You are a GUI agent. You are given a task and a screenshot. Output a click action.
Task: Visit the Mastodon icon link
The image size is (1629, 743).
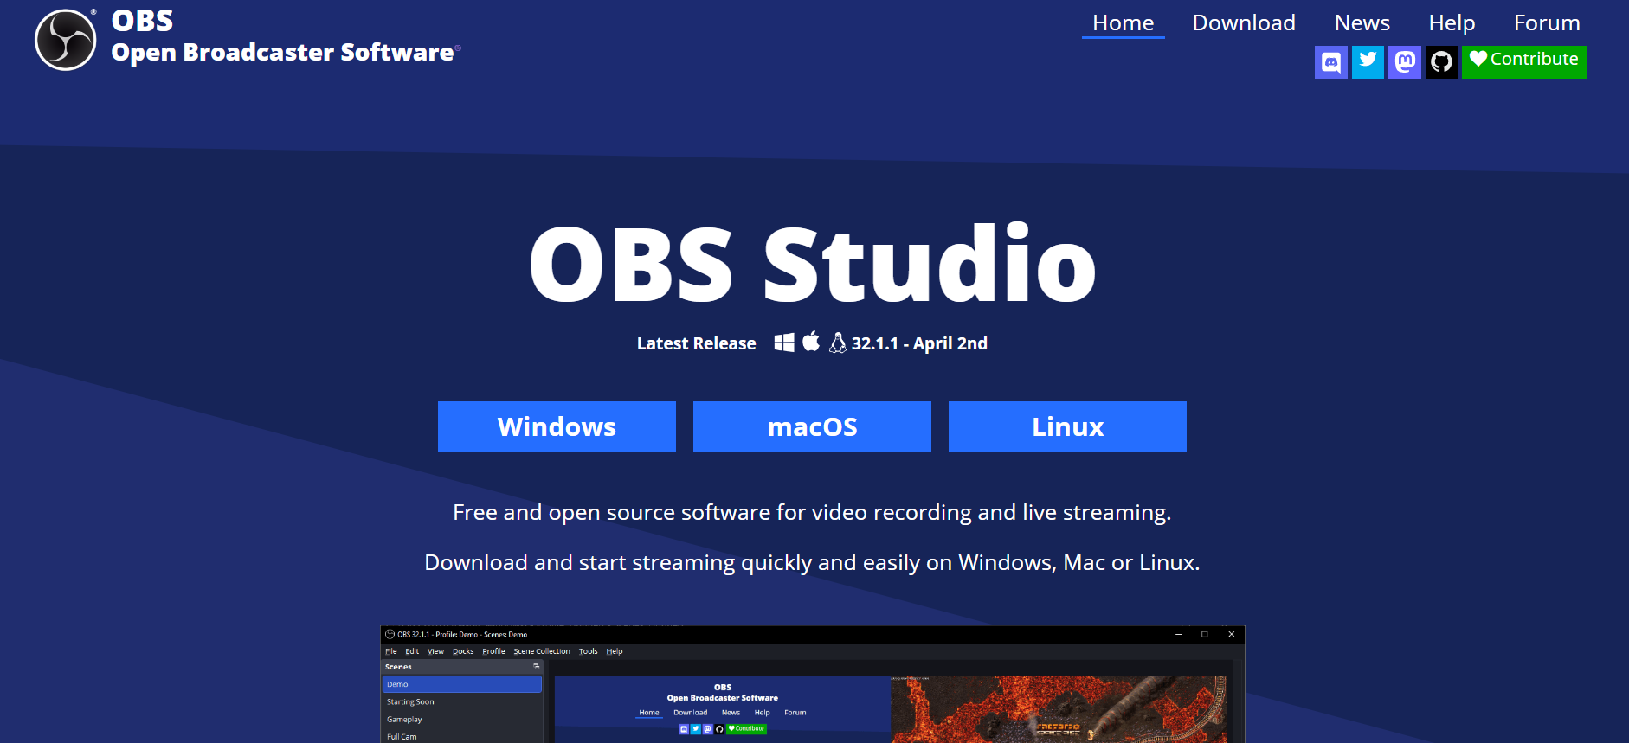[1404, 62]
